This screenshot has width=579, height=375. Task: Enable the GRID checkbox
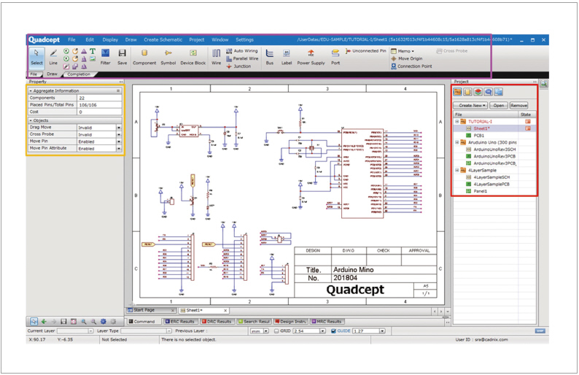click(276, 330)
